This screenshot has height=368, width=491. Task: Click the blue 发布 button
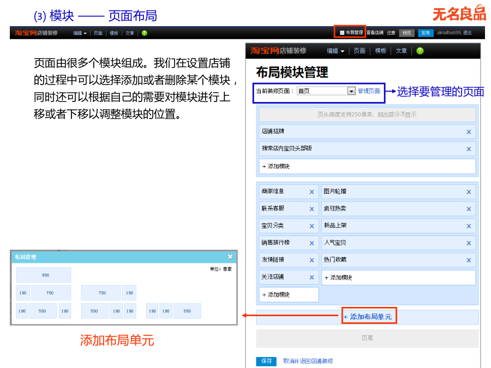click(x=426, y=33)
